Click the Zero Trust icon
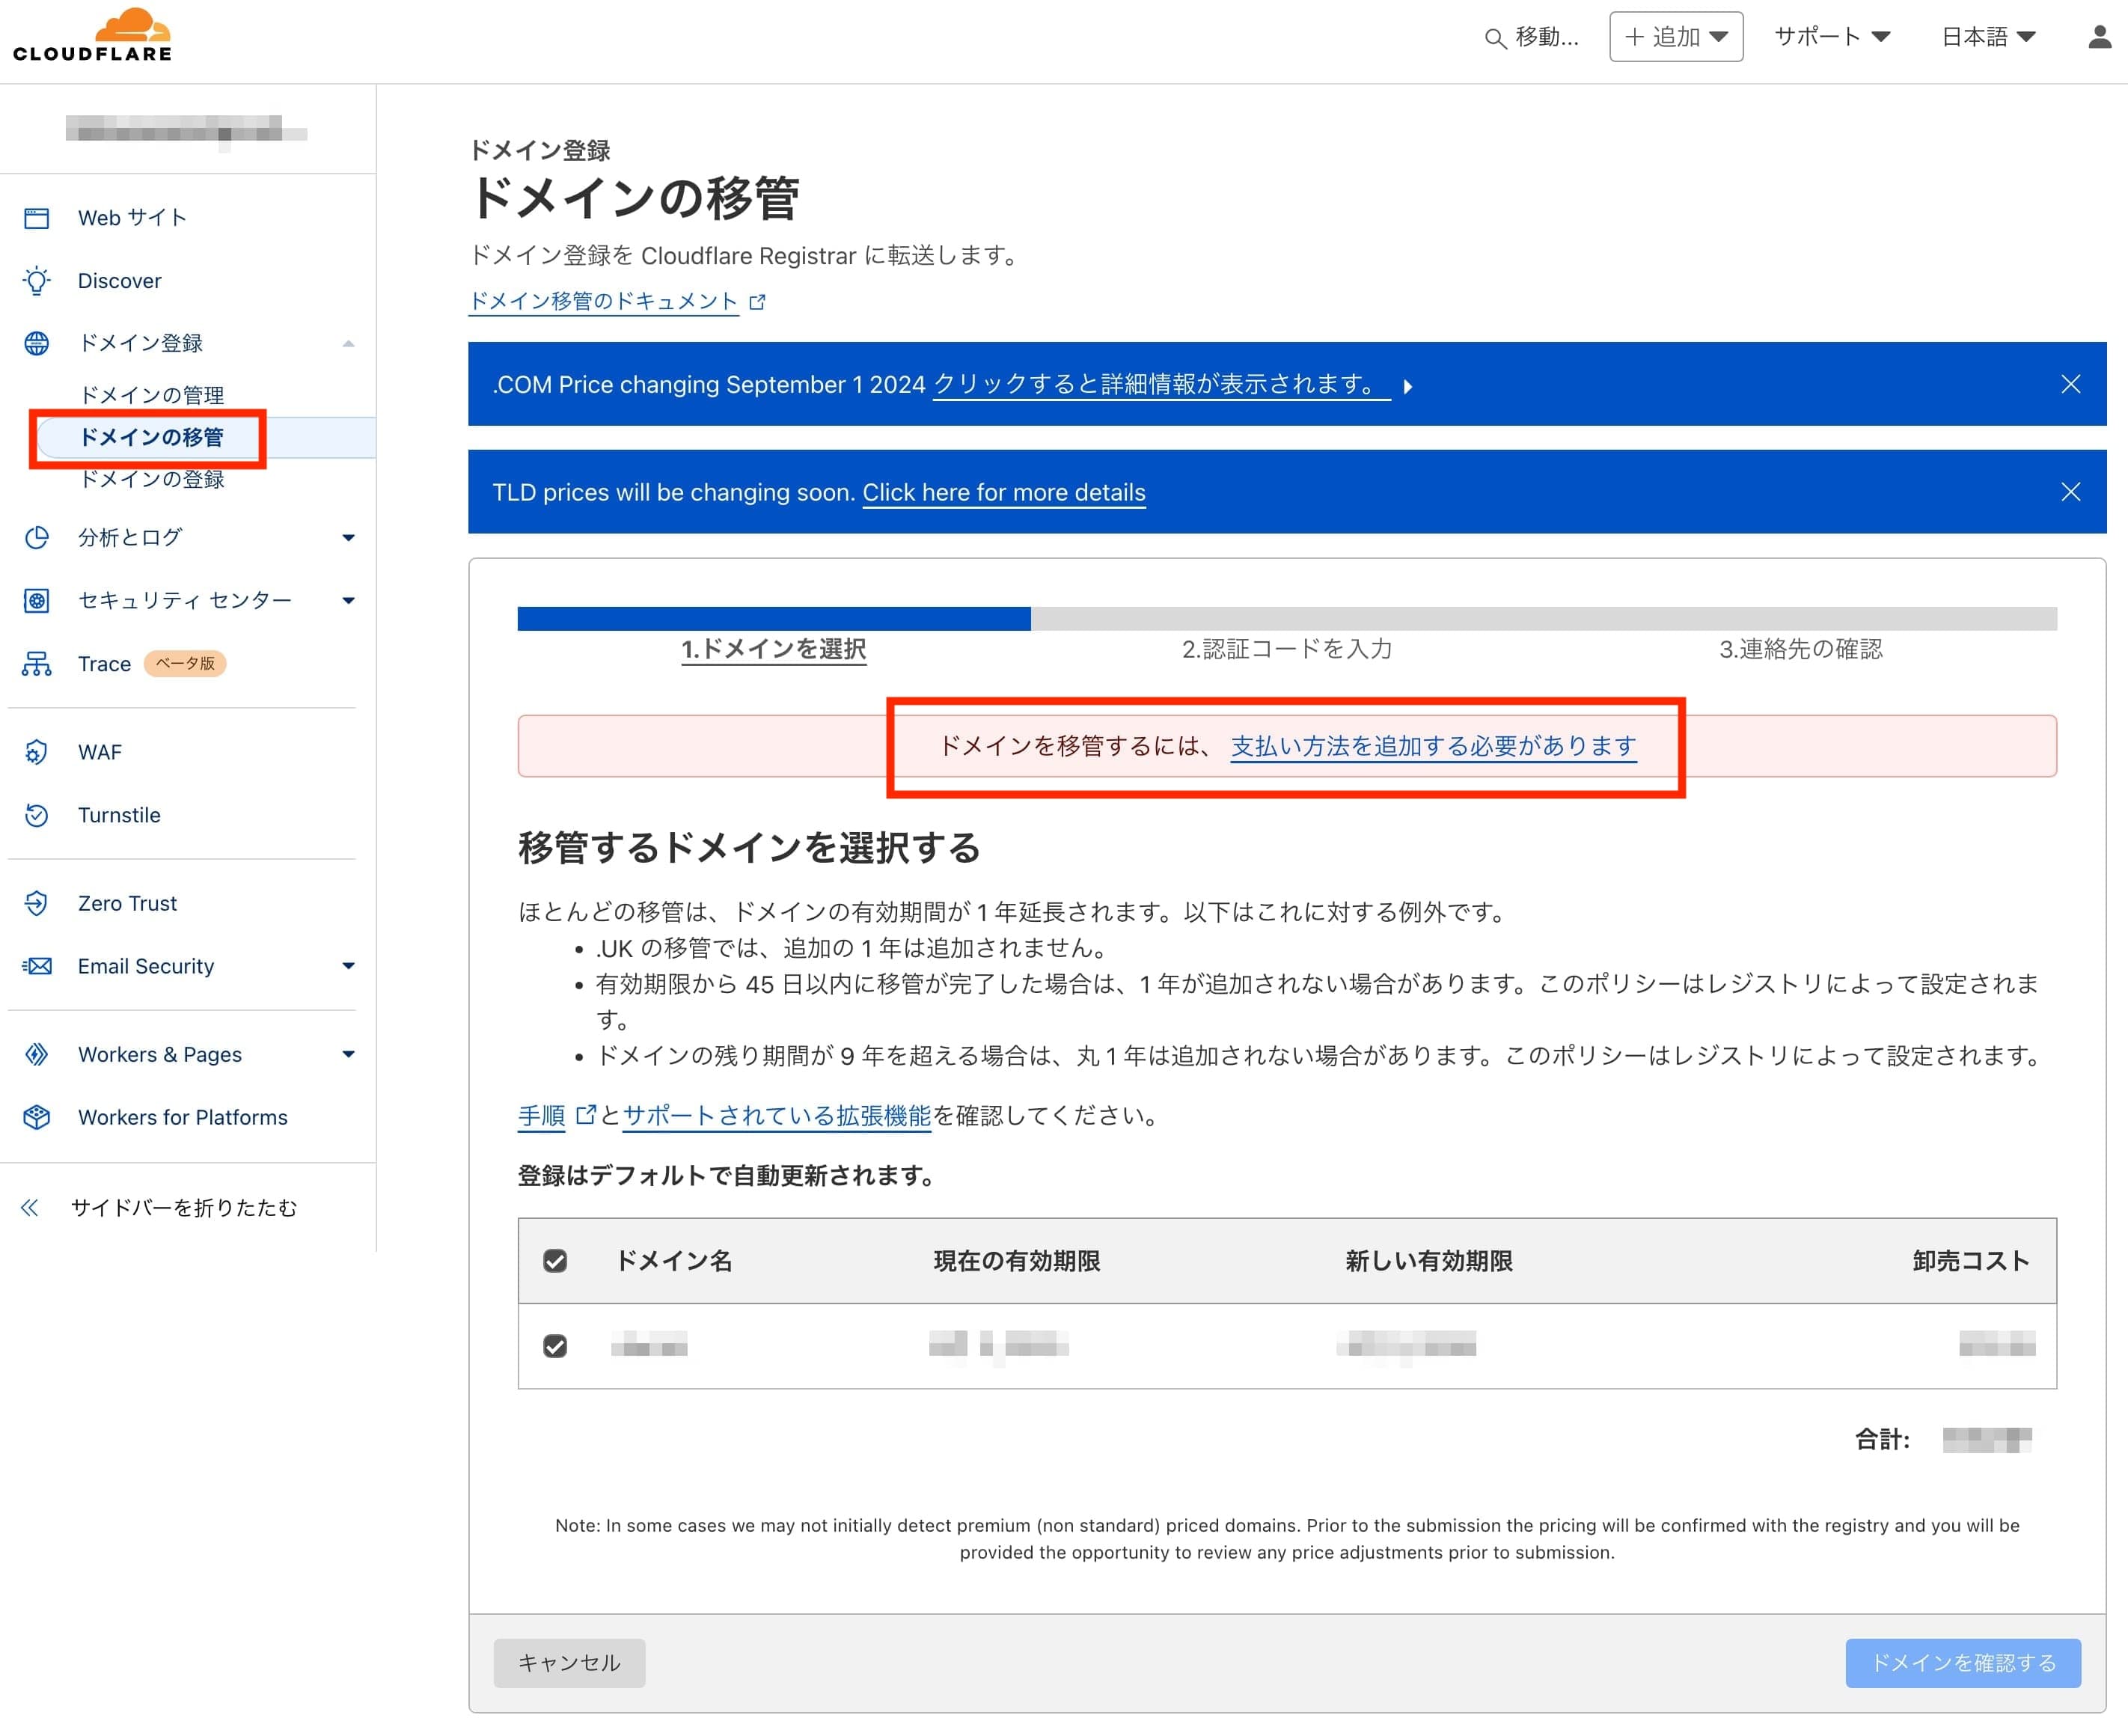The height and width of the screenshot is (1736, 2128). [37, 903]
